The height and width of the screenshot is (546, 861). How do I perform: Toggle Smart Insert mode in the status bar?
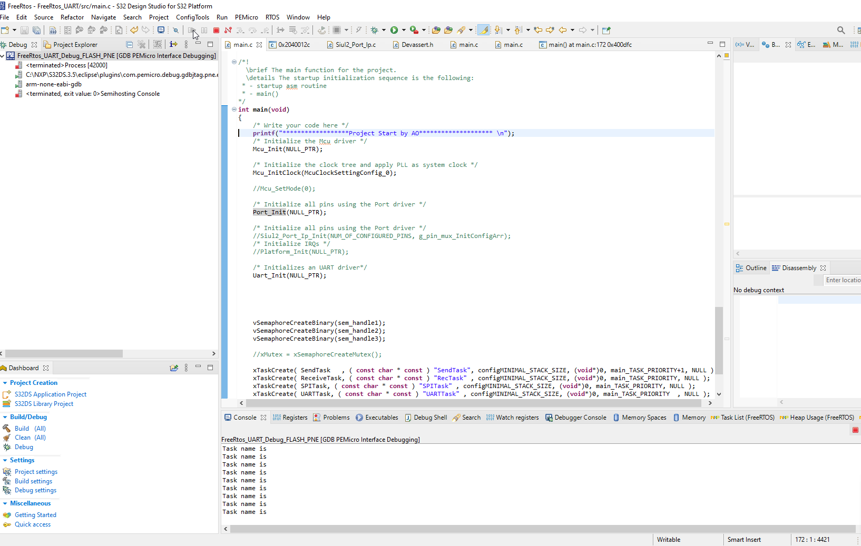pyautogui.click(x=744, y=540)
